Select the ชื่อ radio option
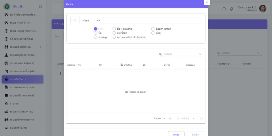The image size is (272, 136). click(96, 33)
